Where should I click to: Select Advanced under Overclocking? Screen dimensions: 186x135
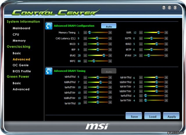click(21, 59)
